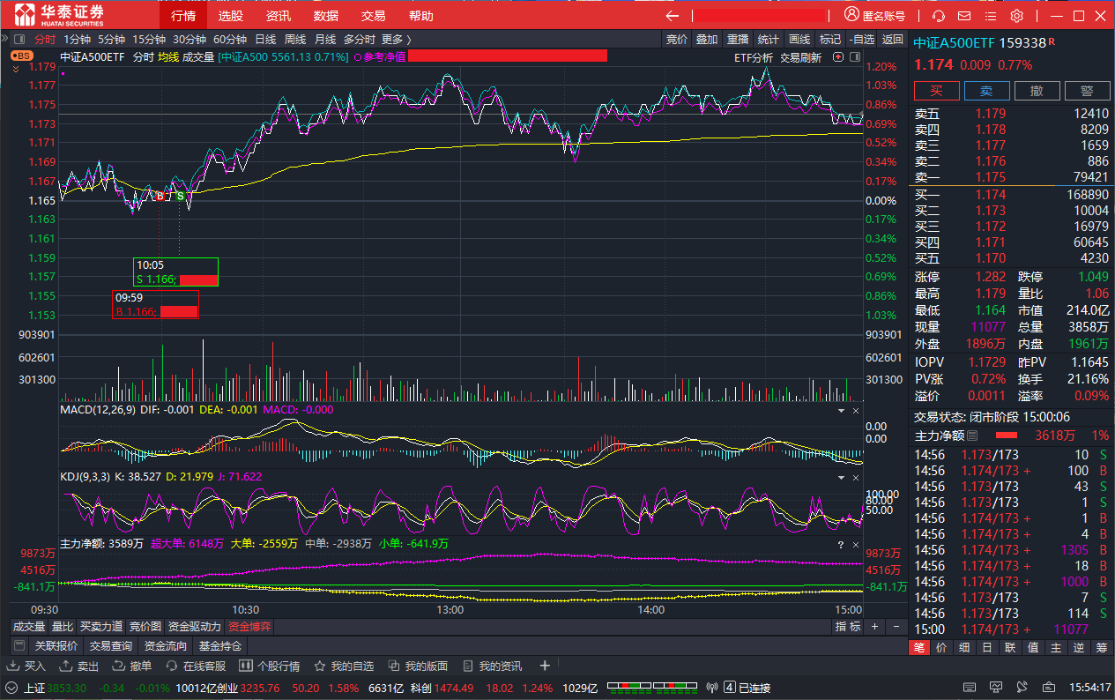Image resolution: width=1115 pixels, height=700 pixels.
Task: Switch to the 资金驱动力 indicator tab
Action: click(x=195, y=627)
